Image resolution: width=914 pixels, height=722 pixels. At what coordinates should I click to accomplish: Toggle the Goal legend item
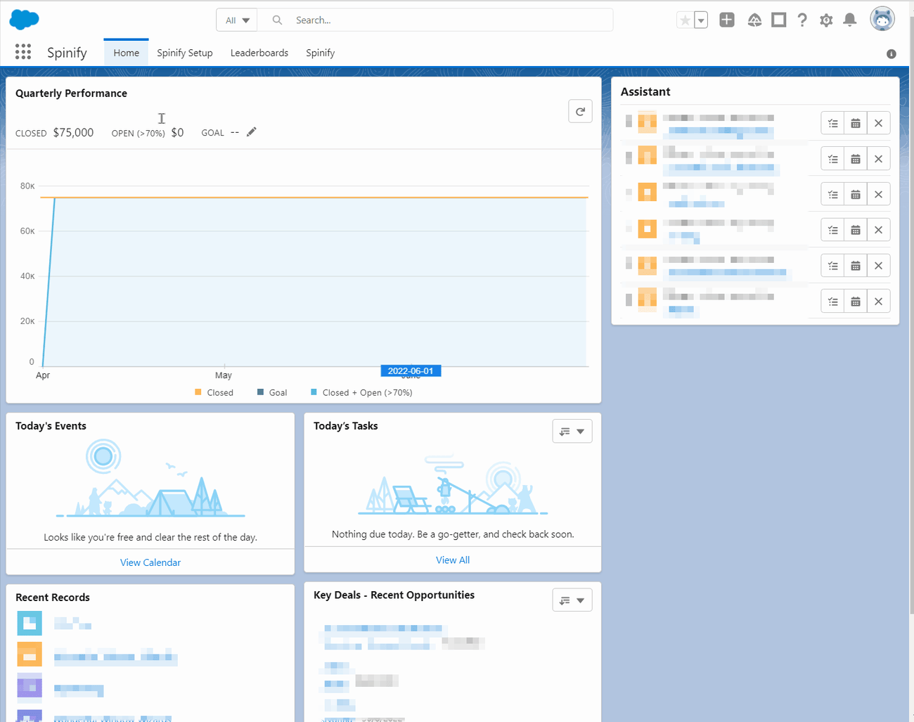point(272,392)
